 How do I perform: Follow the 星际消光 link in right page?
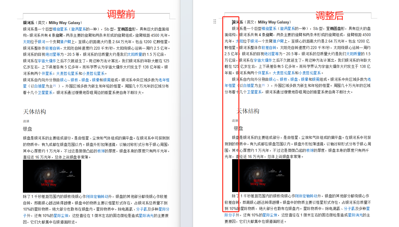tap(355, 215)
